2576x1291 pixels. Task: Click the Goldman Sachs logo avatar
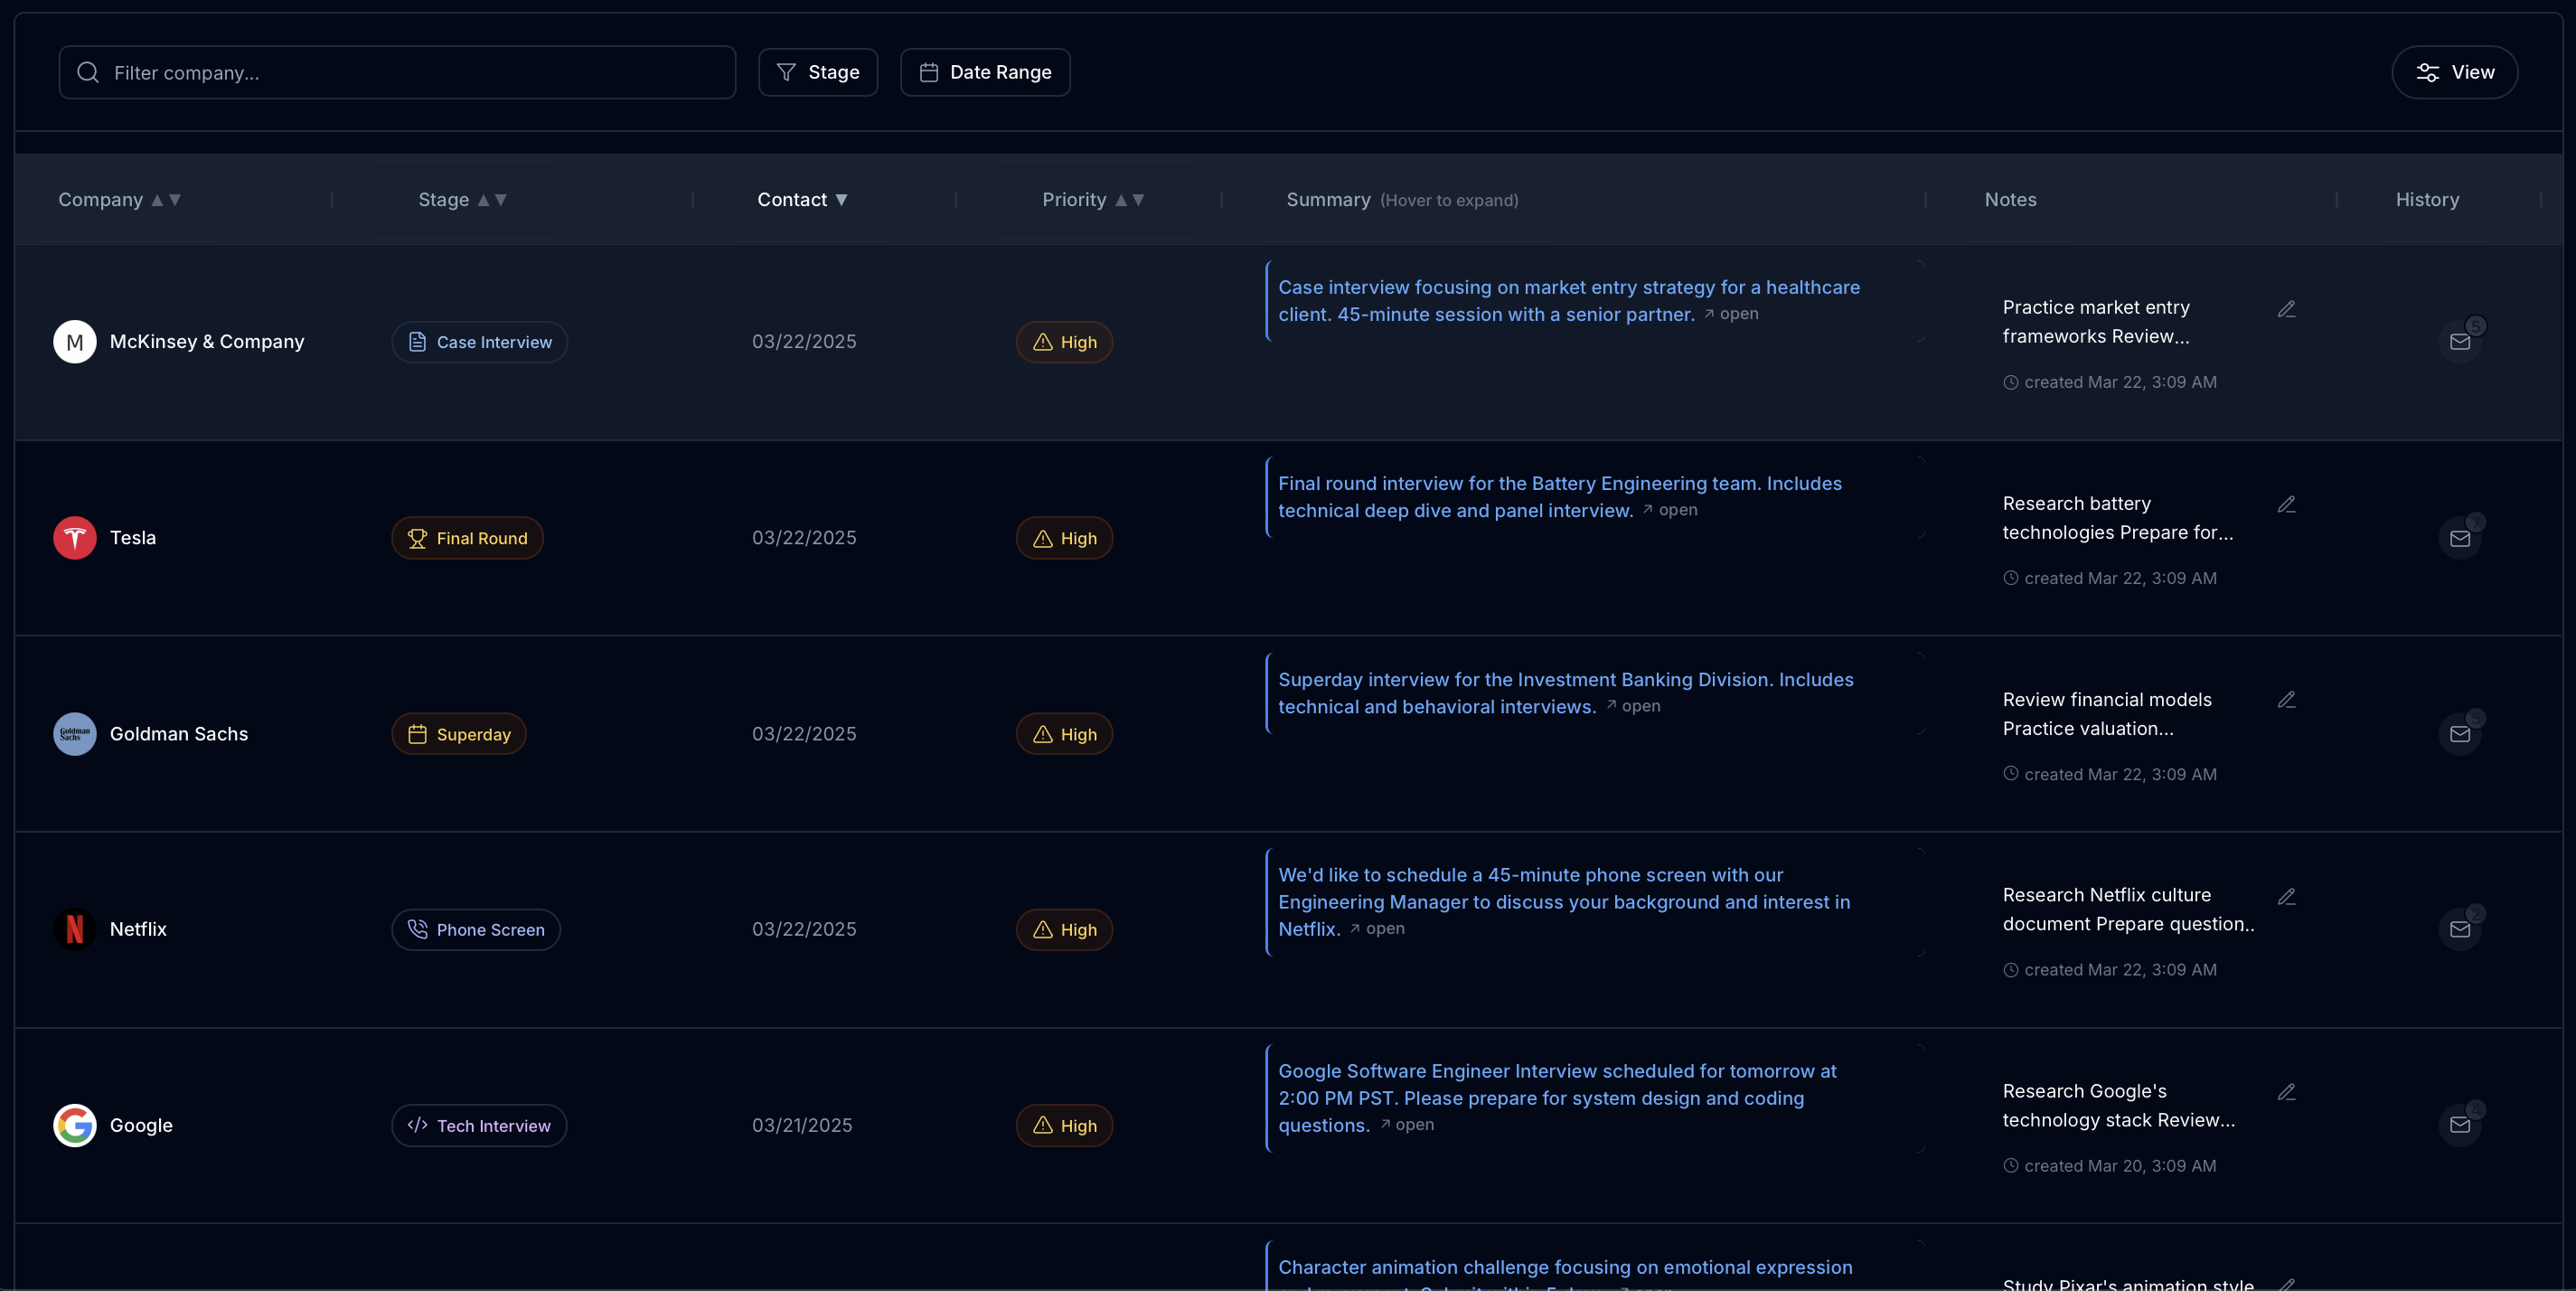click(x=74, y=734)
